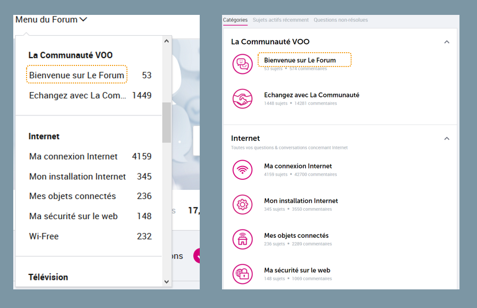Viewport: 477px width, 308px height.
Task: Switch to Questions non-résolues tab
Action: [x=340, y=20]
